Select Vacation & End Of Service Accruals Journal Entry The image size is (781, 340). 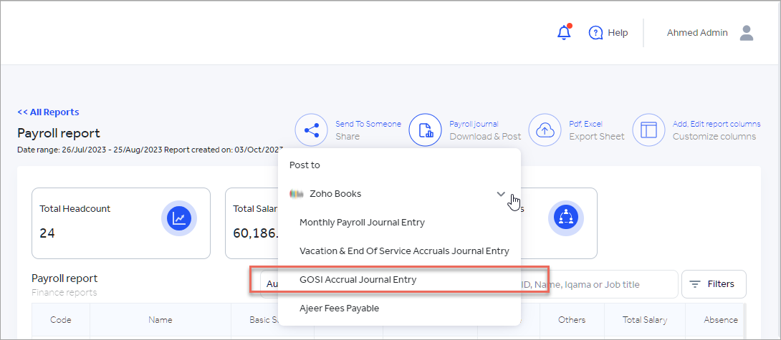404,251
